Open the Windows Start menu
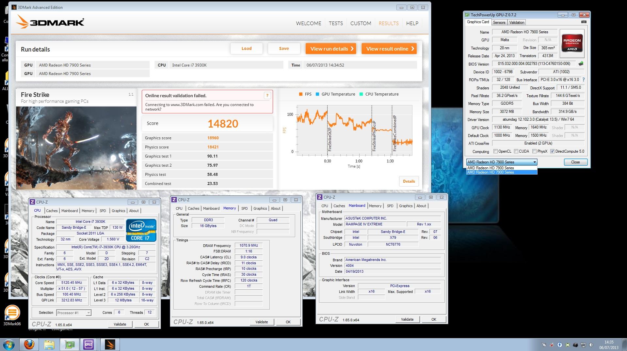The width and height of the screenshot is (627, 351). (x=9, y=344)
